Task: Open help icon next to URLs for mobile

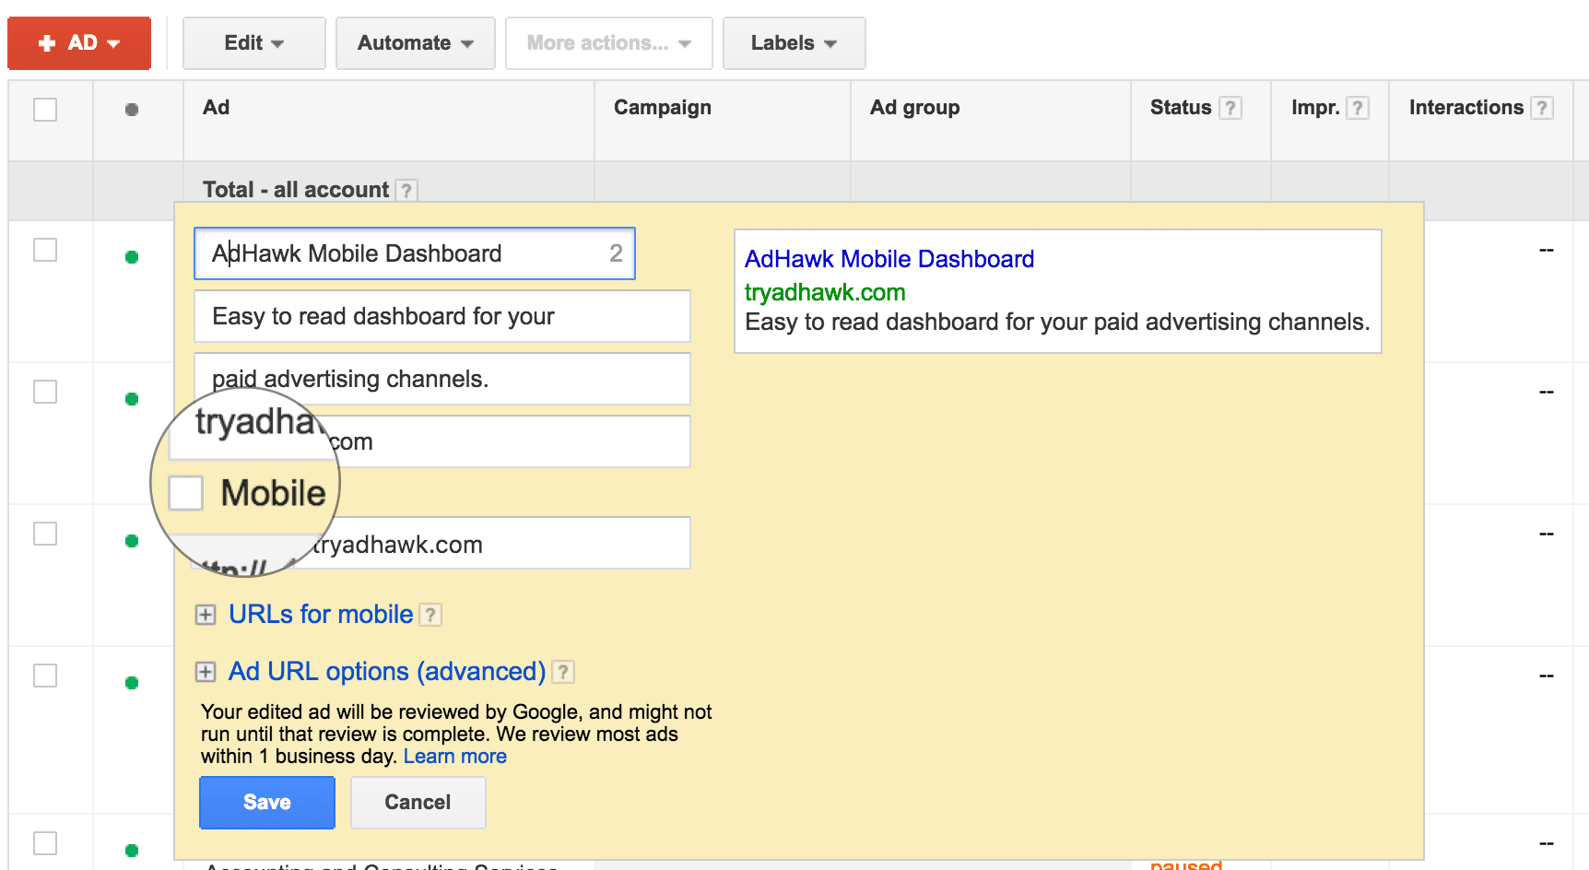Action: click(x=430, y=615)
